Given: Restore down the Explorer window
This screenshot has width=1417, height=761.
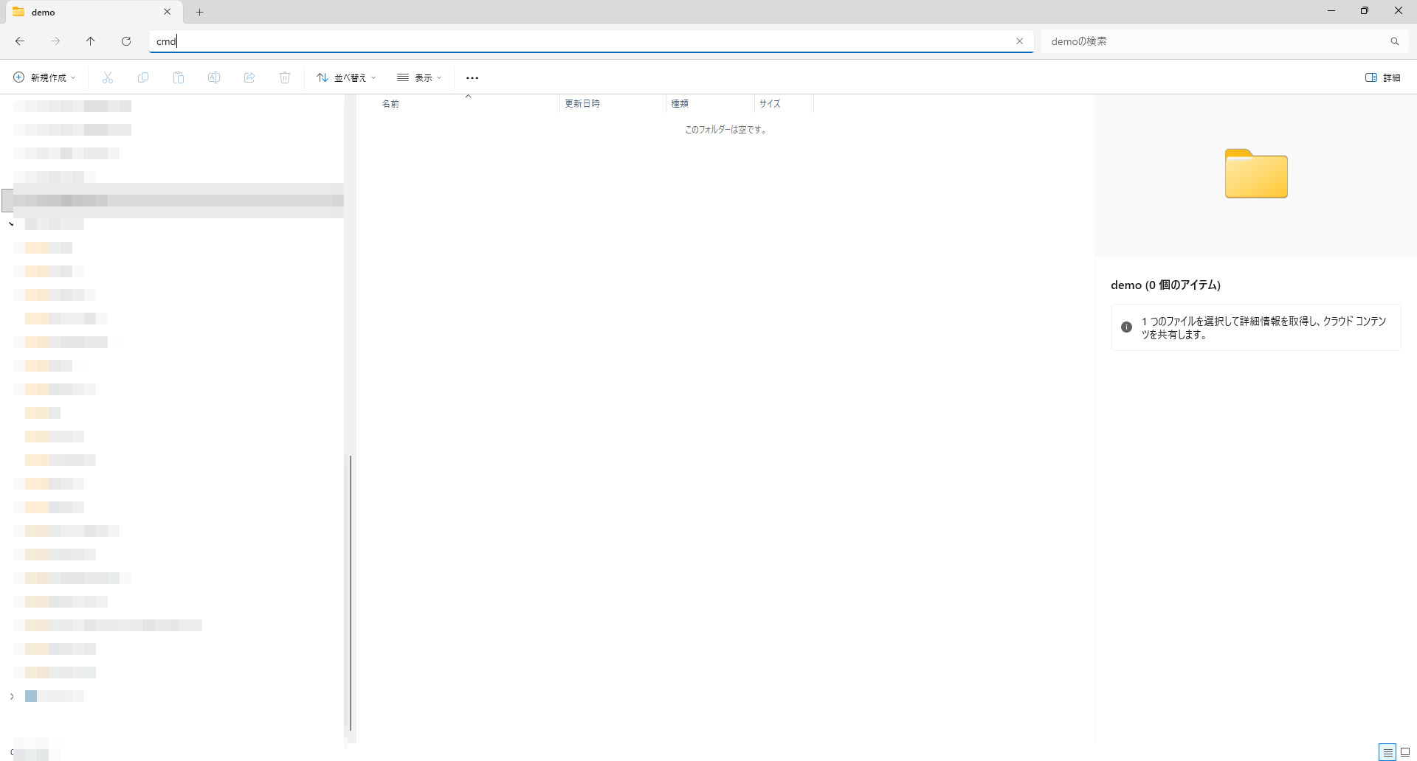Looking at the screenshot, I should (x=1365, y=11).
